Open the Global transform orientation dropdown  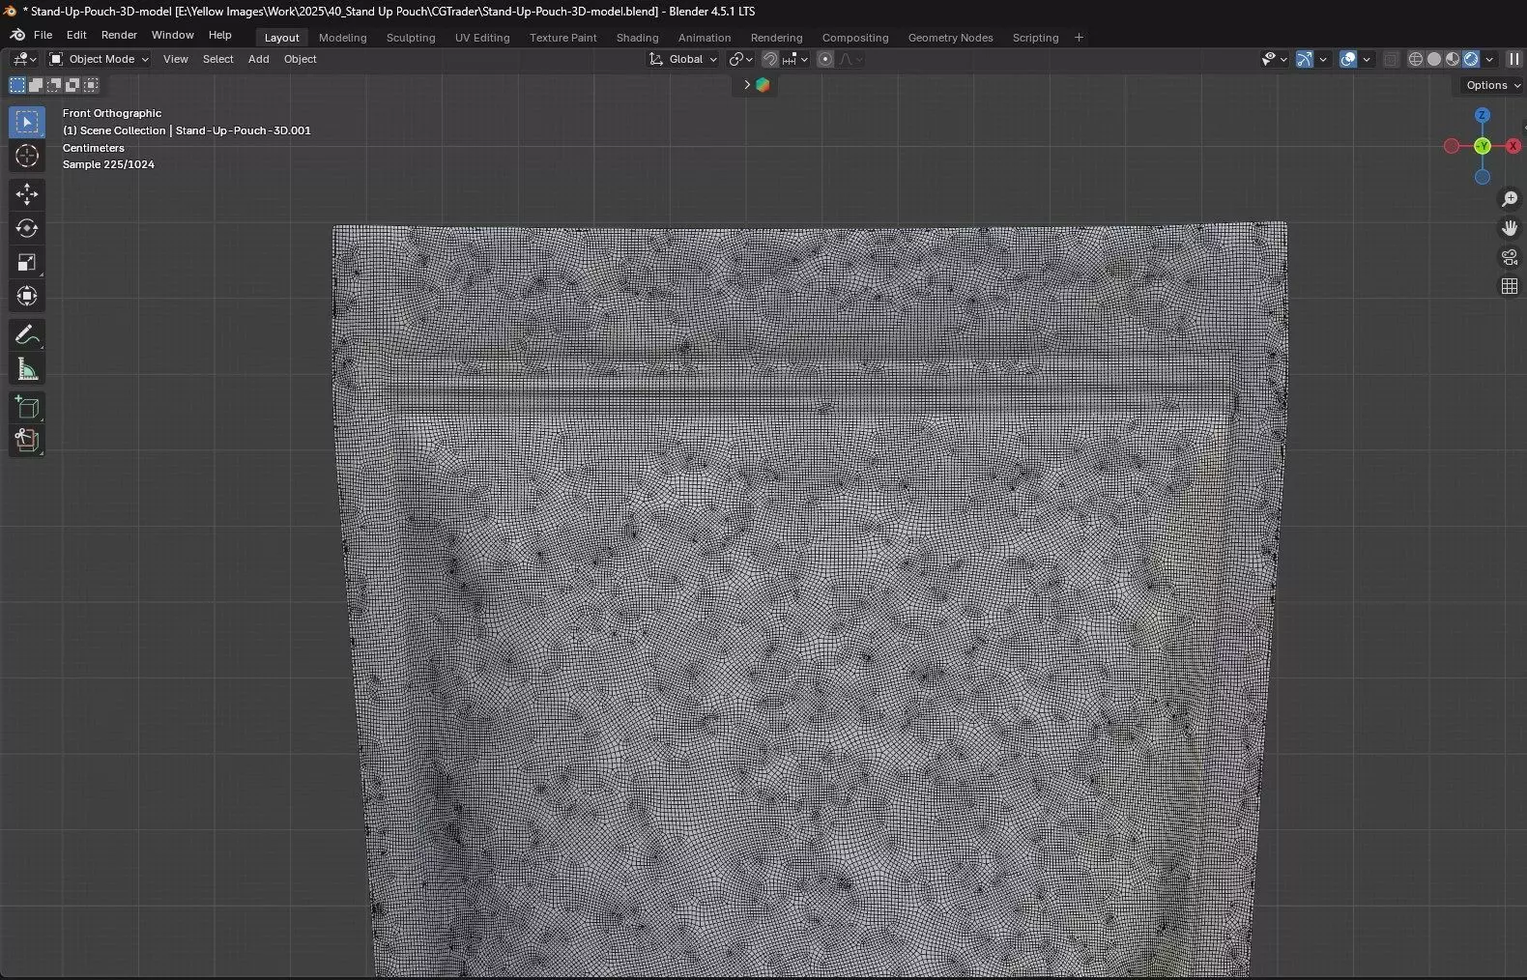tap(683, 59)
